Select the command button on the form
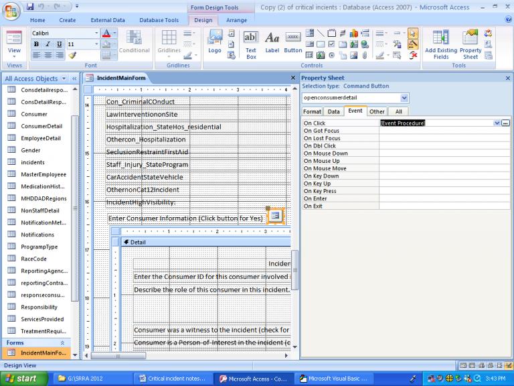 pyautogui.click(x=275, y=216)
